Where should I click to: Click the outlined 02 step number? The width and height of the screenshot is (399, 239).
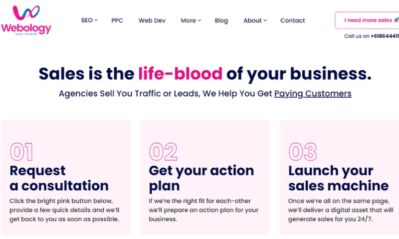[163, 152]
